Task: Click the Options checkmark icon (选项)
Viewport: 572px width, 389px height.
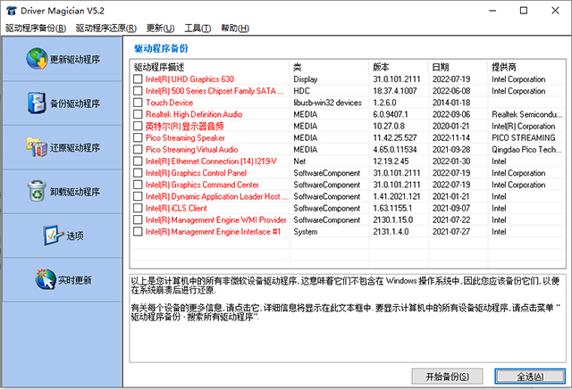Action: tap(54, 236)
